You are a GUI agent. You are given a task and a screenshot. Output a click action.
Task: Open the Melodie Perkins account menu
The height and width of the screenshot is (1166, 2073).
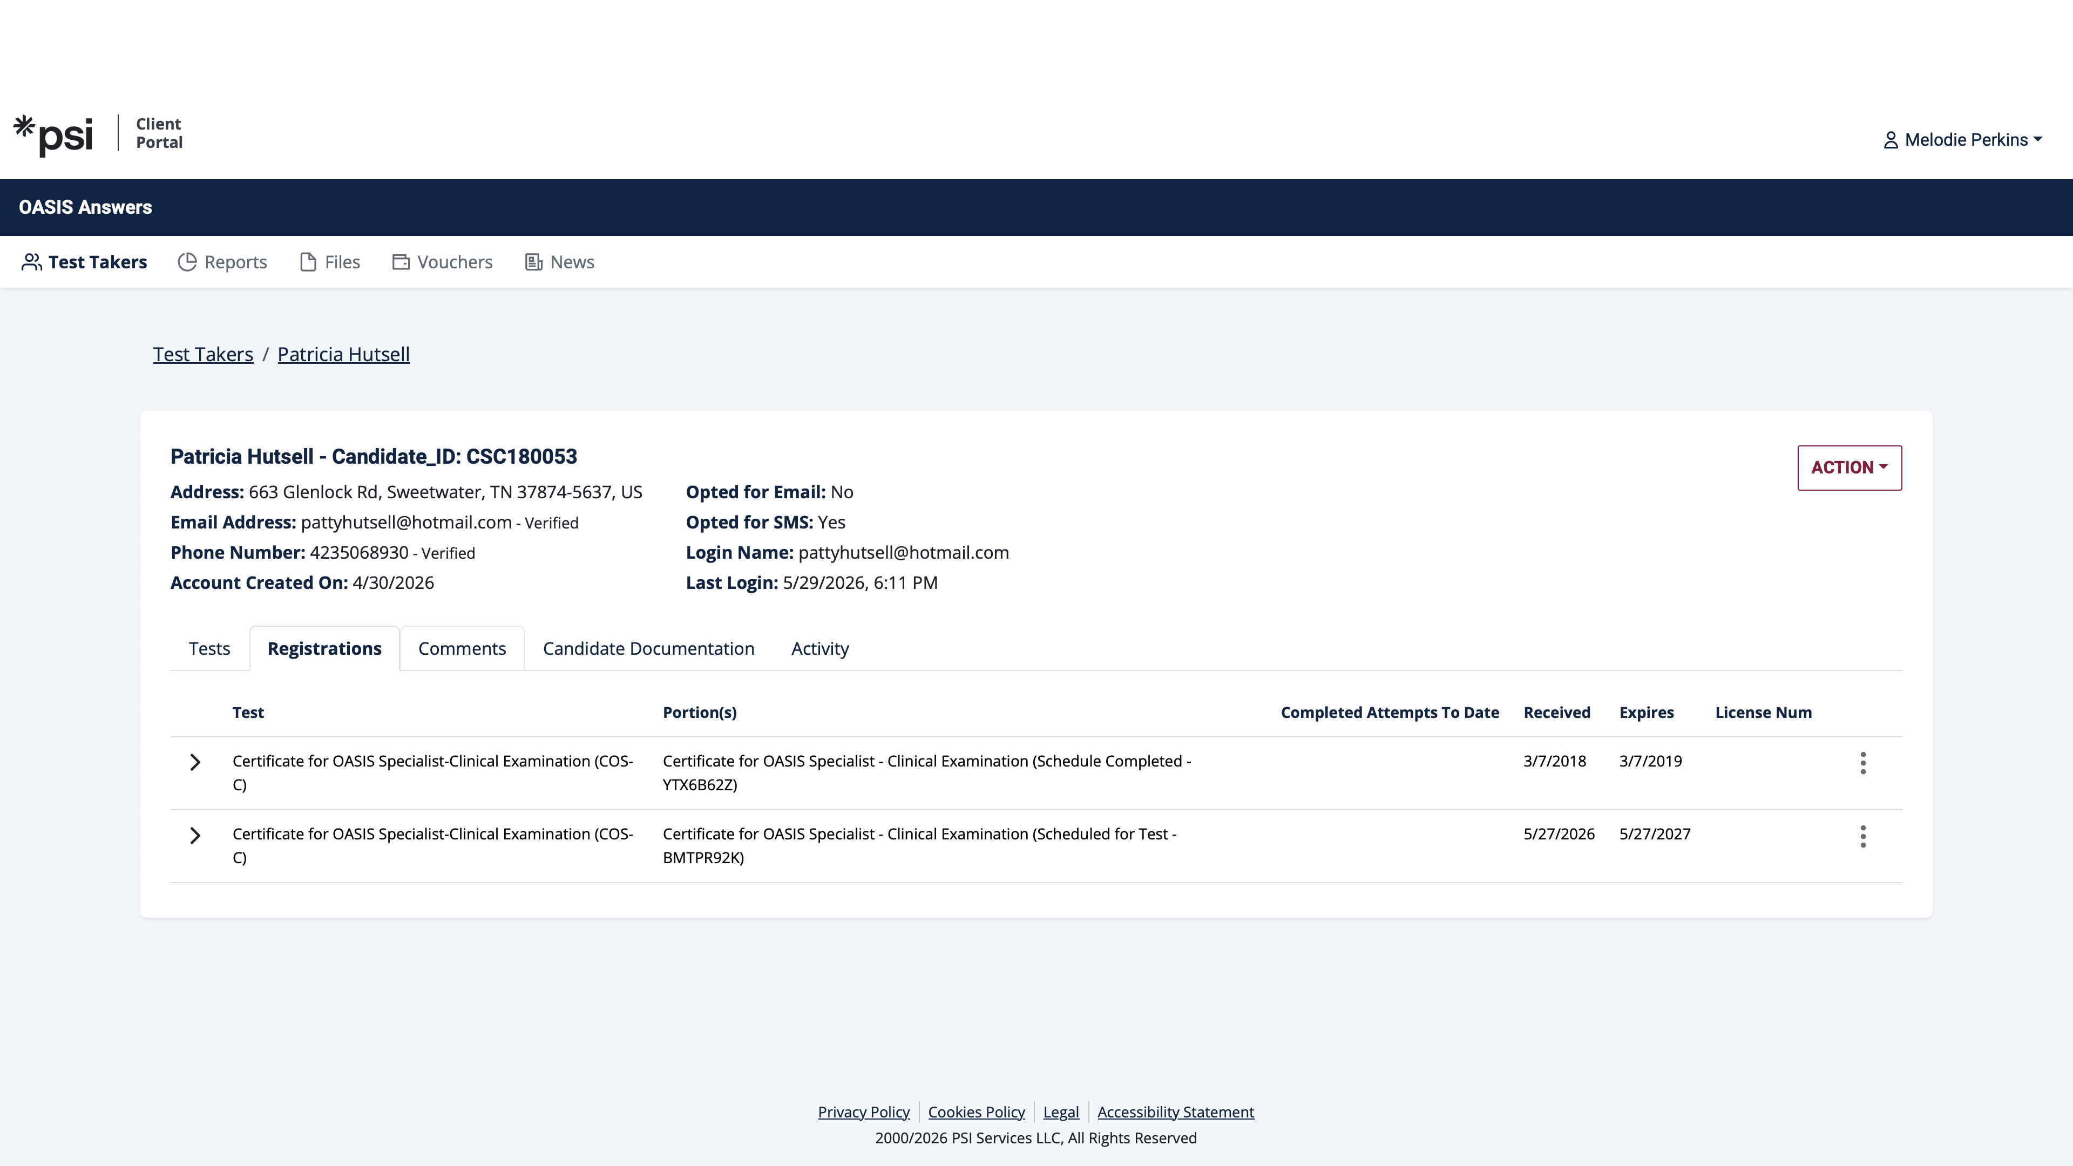pos(1963,140)
